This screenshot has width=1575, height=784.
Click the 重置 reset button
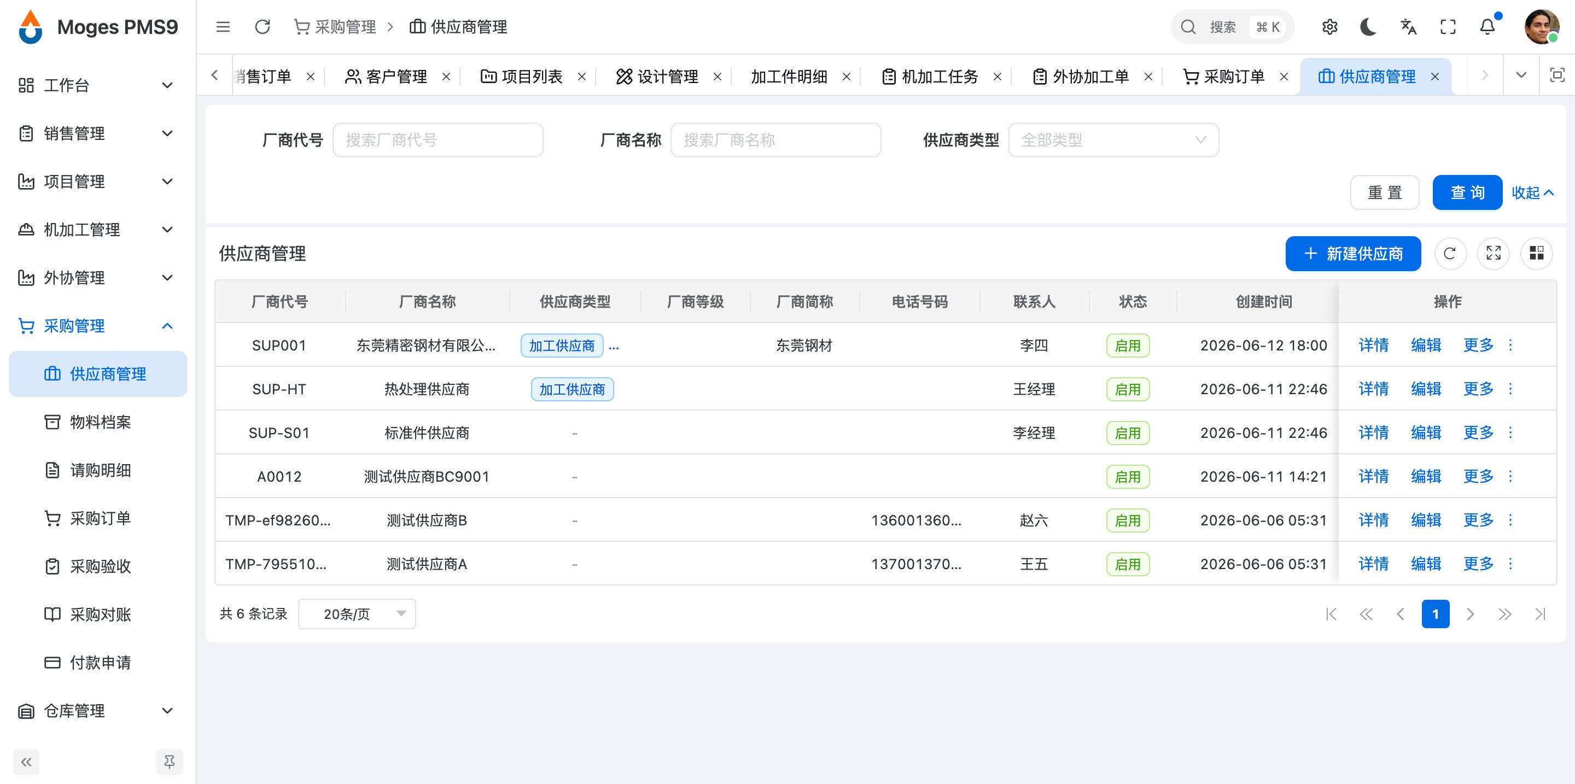(x=1384, y=192)
